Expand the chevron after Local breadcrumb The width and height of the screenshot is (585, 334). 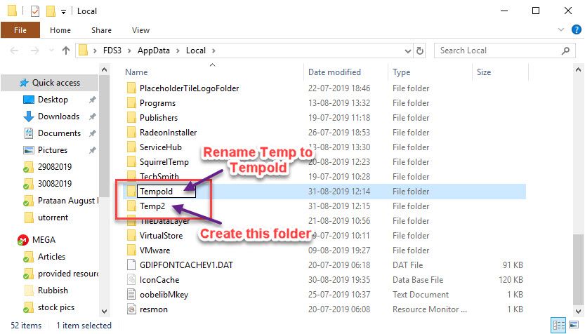213,51
